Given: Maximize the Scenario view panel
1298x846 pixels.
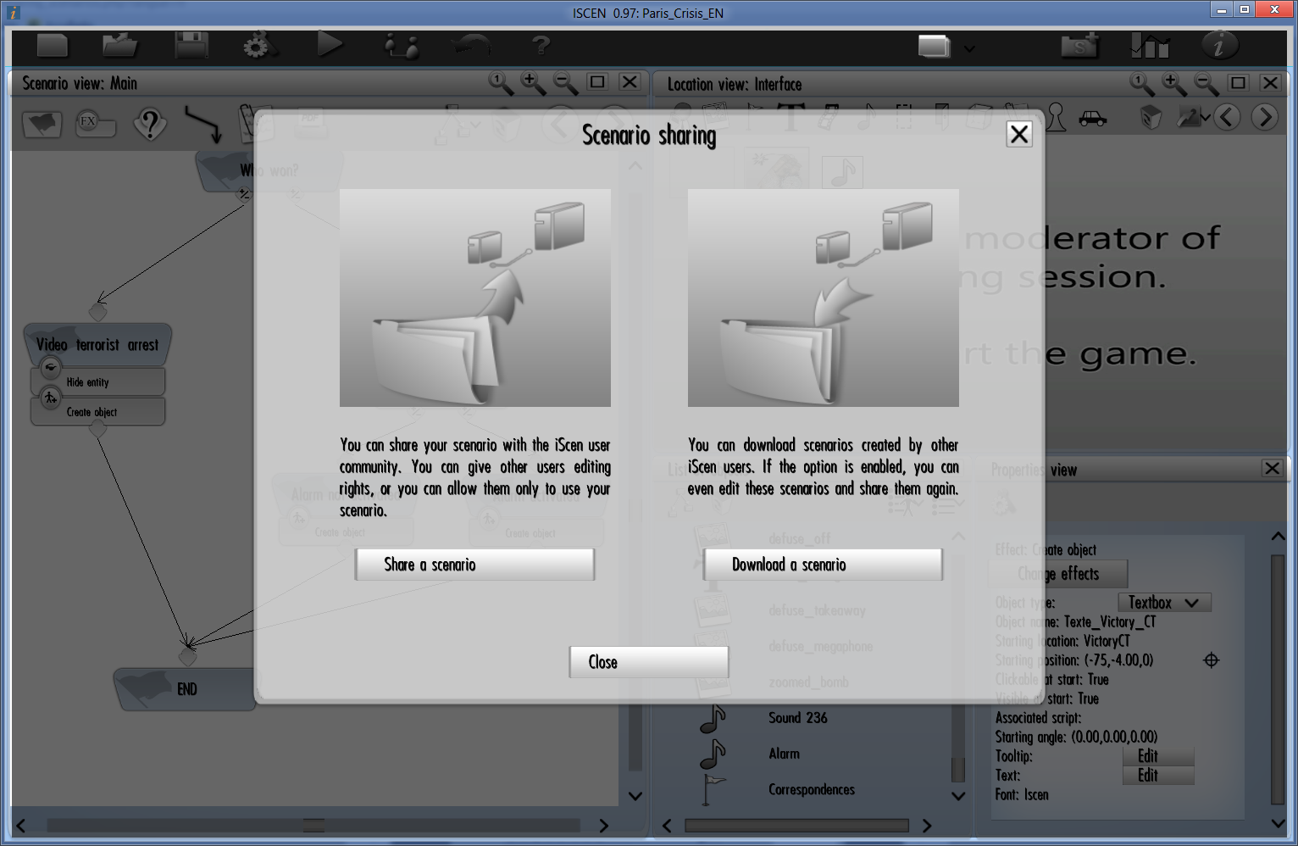Looking at the screenshot, I should point(597,82).
